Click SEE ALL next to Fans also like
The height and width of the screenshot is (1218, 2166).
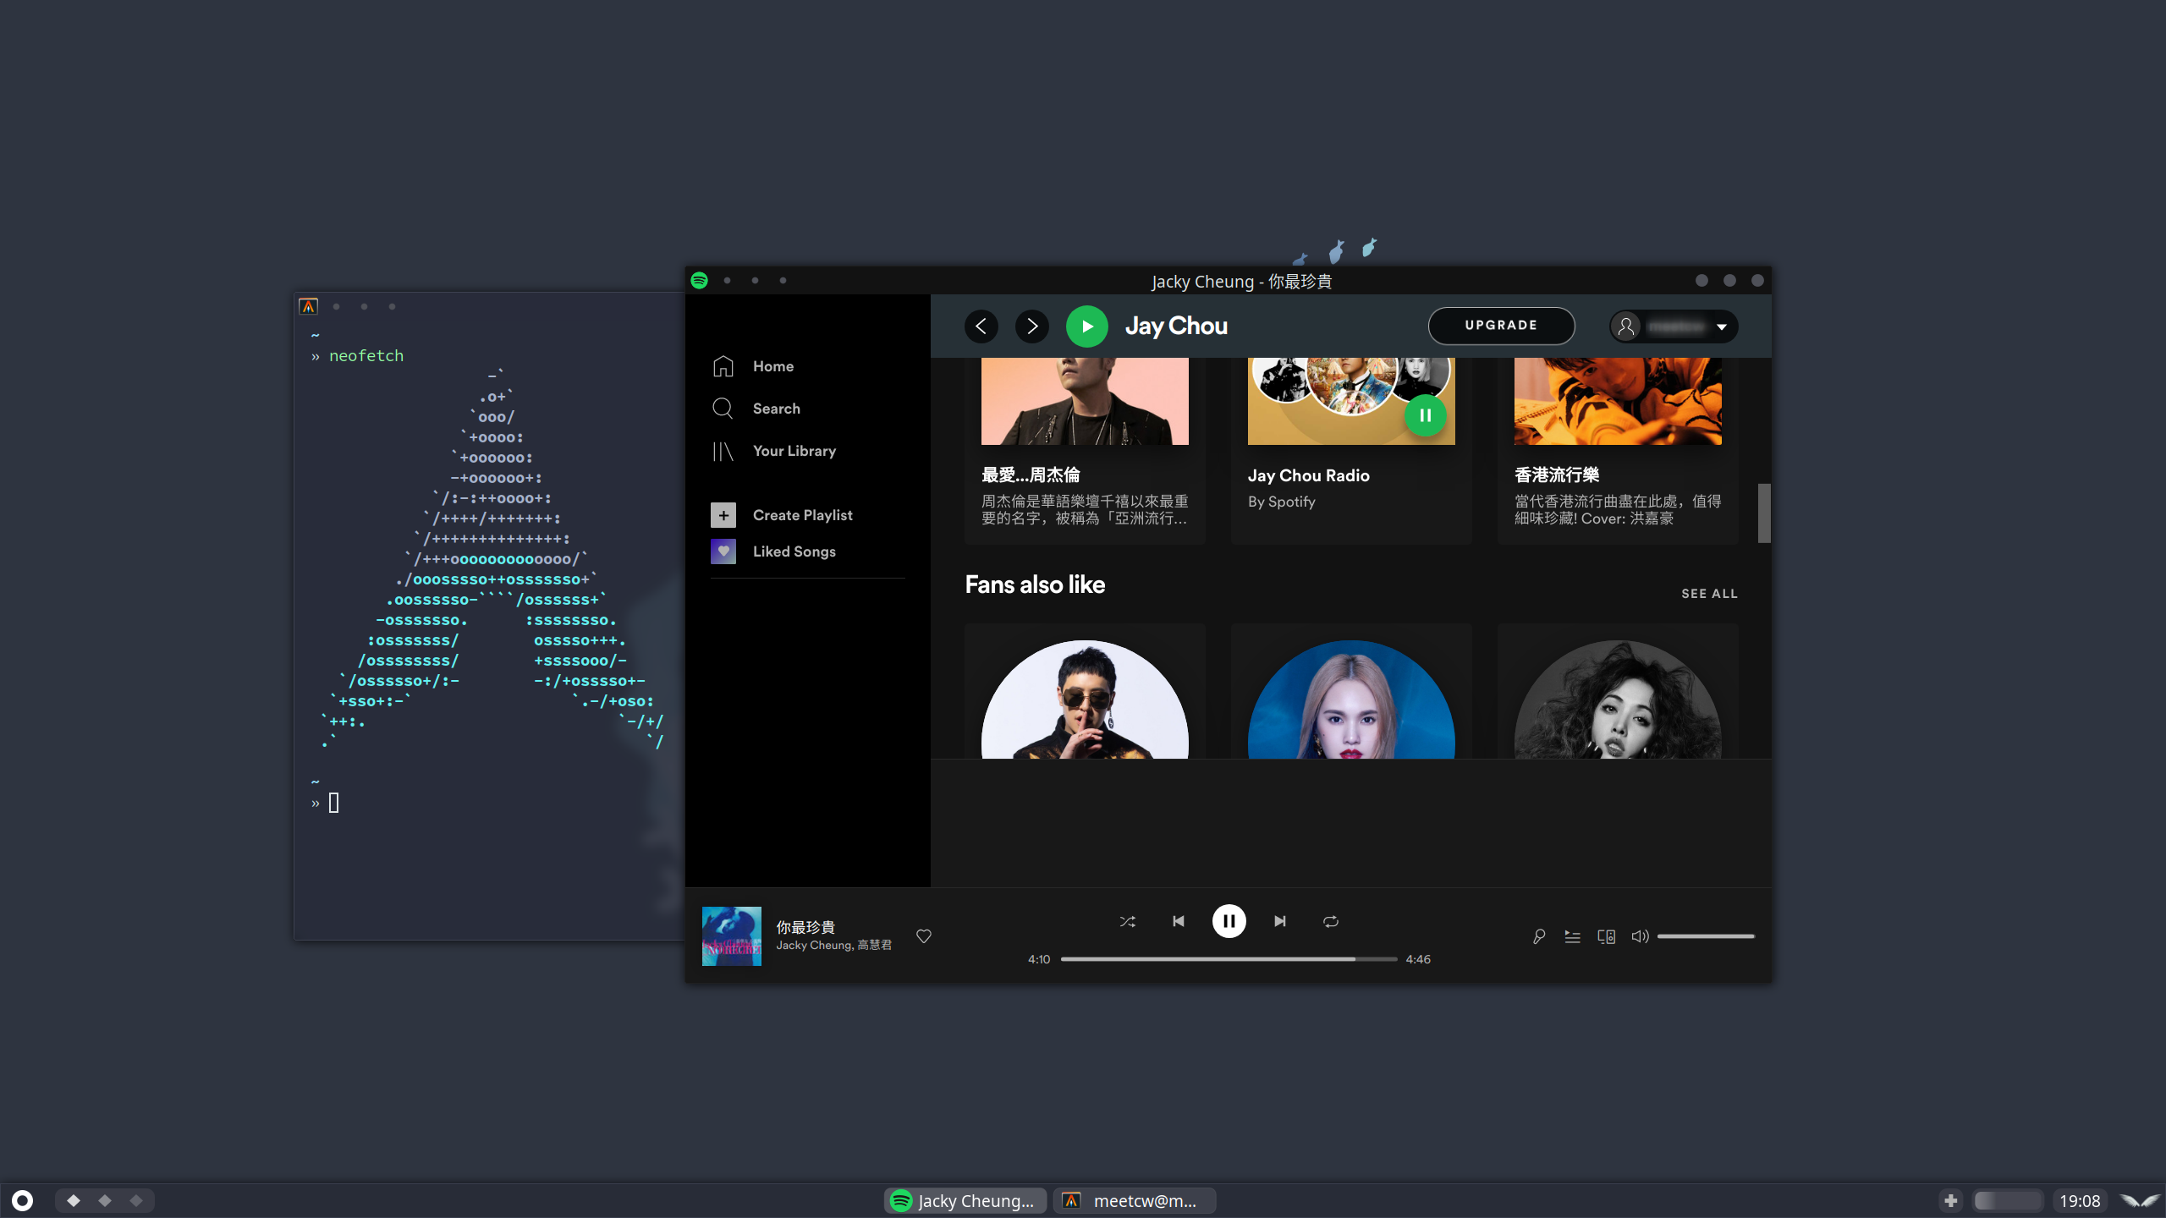[1709, 594]
